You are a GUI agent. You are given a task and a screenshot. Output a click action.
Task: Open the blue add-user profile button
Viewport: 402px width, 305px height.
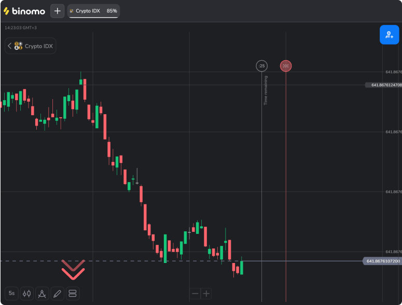coord(389,35)
